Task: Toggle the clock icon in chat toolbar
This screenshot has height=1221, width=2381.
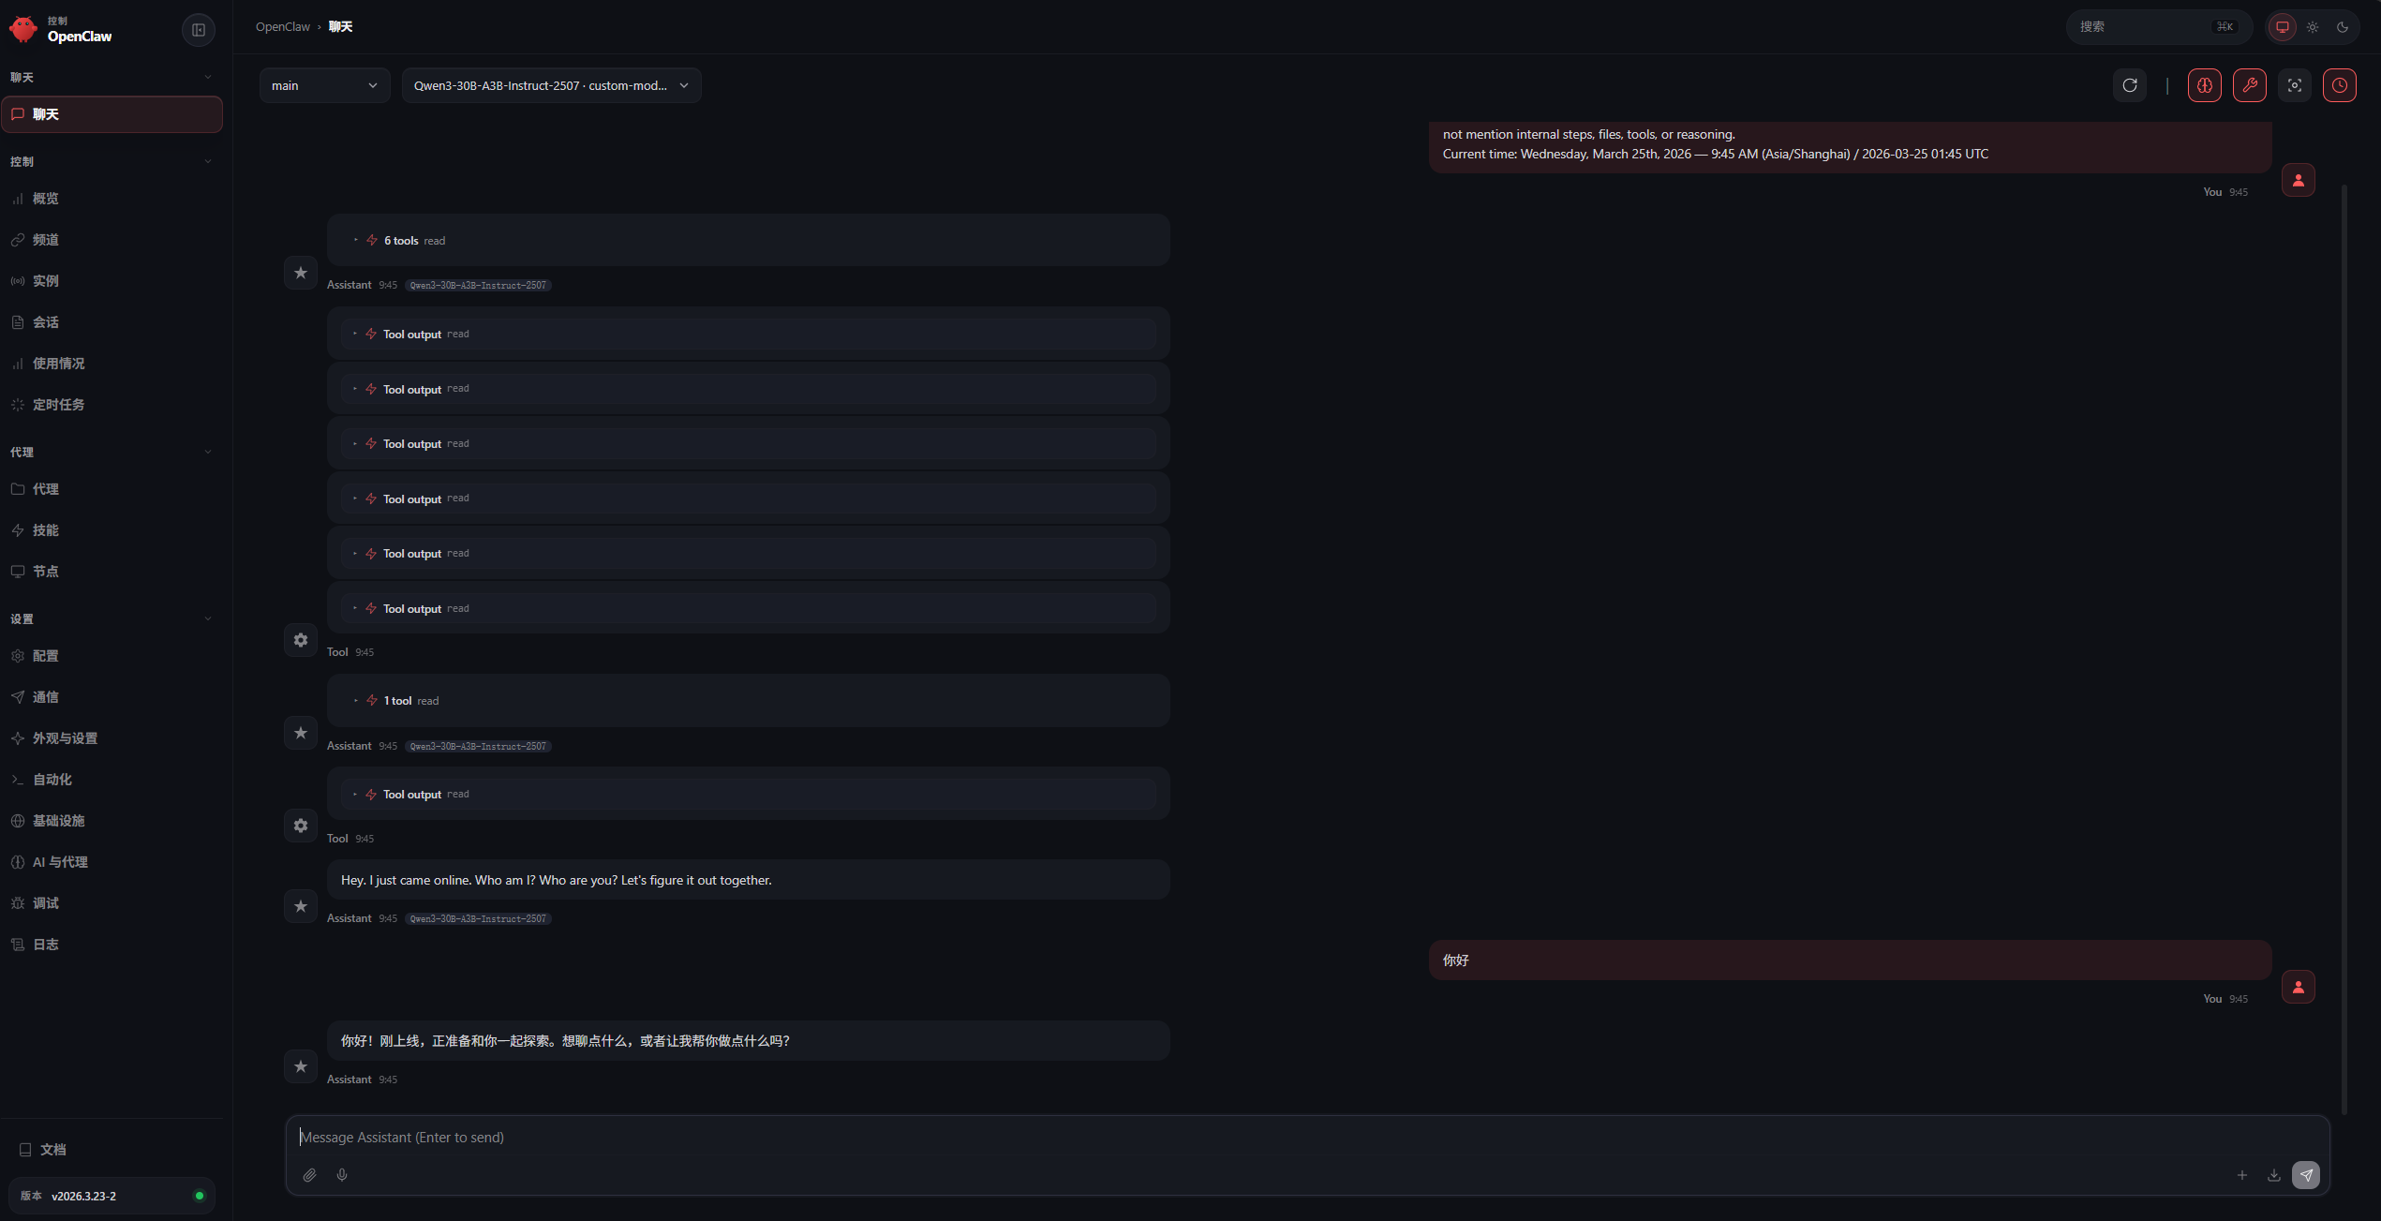Action: [x=2339, y=85]
